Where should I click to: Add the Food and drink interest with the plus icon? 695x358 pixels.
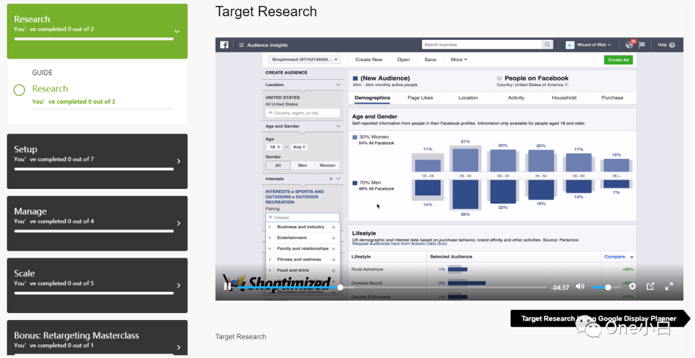coord(334,271)
